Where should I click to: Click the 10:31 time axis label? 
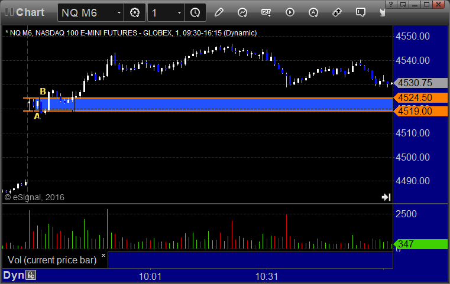tap(267, 276)
